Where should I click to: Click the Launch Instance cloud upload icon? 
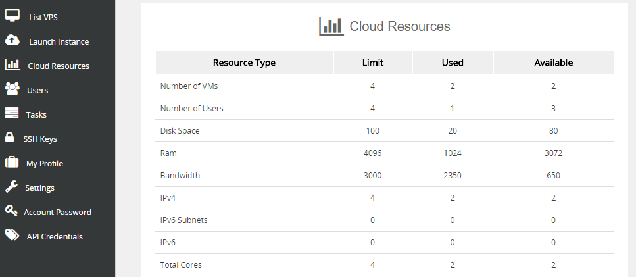pyautogui.click(x=12, y=41)
